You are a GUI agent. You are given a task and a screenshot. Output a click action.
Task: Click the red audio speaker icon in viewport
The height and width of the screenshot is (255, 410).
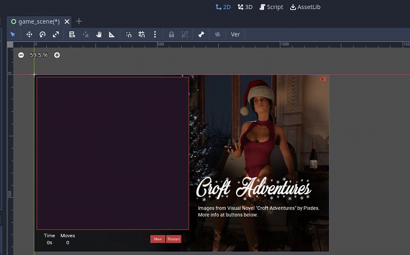click(x=323, y=79)
